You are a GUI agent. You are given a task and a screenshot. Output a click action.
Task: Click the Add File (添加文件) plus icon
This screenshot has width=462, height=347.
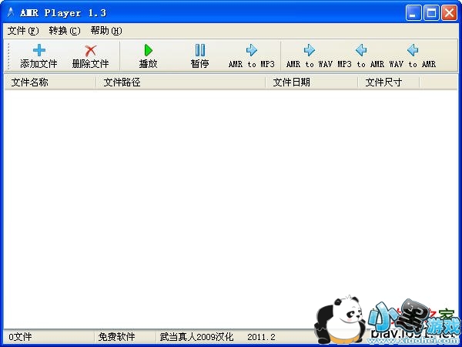(x=39, y=50)
